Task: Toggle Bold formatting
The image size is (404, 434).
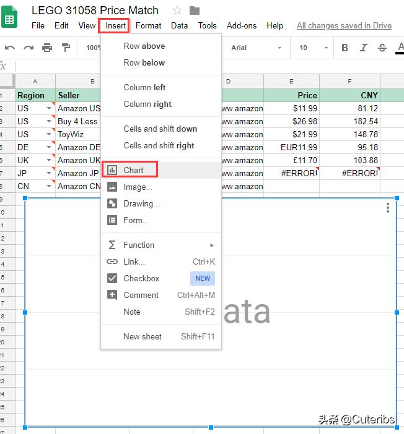Action: pyautogui.click(x=345, y=48)
